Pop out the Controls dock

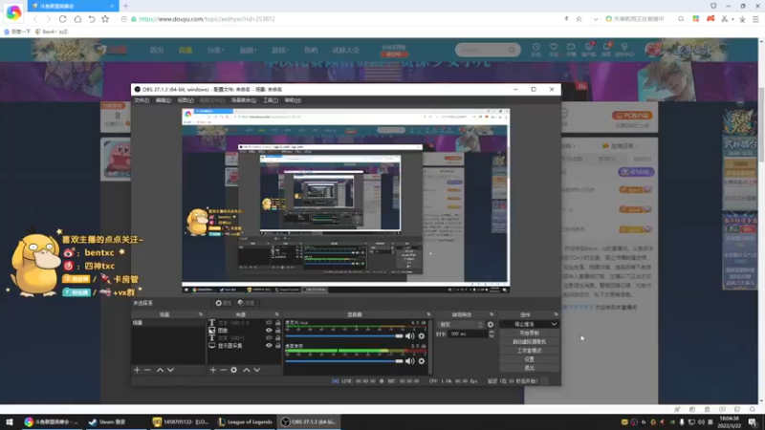click(556, 314)
